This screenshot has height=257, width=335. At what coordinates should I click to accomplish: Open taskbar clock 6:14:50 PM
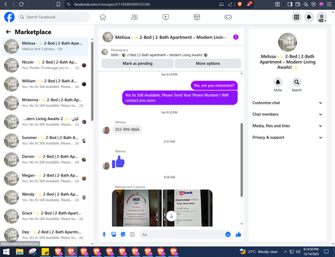click(311, 252)
